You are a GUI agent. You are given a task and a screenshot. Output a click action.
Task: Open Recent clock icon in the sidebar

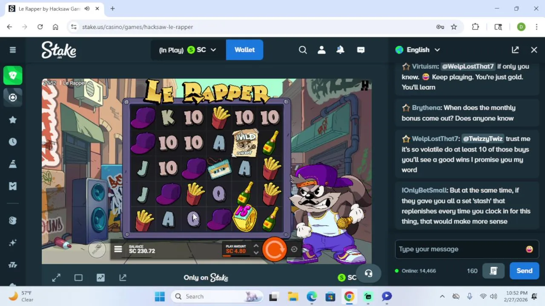[13, 142]
